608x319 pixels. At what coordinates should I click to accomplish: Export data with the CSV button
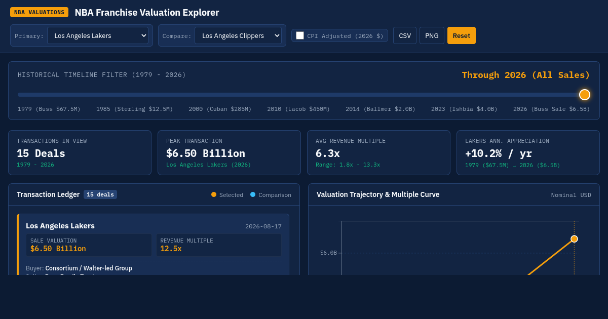point(405,35)
